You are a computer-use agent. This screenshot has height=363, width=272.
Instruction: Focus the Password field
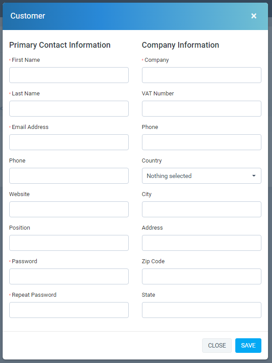coord(69,276)
